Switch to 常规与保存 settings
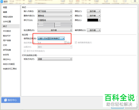The image size is (139, 110). (8, 17)
